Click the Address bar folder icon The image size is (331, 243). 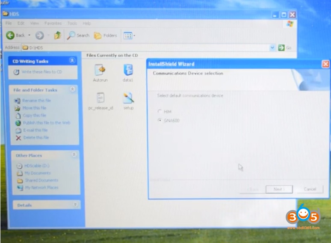click(25, 47)
